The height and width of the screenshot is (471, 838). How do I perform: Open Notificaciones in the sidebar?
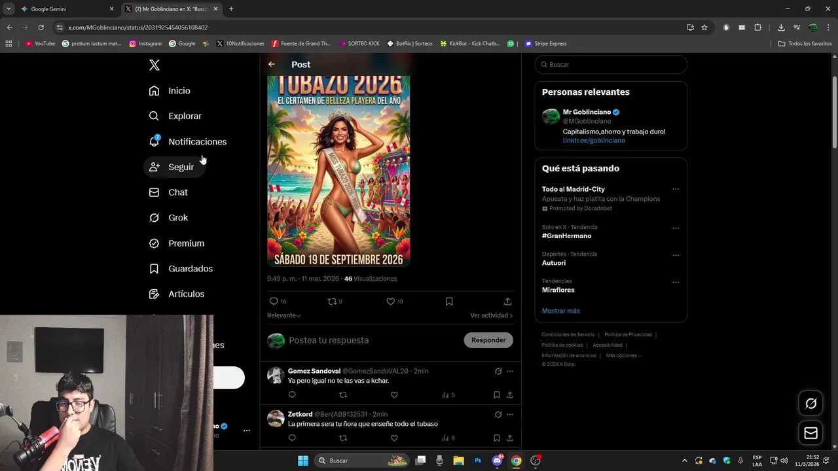point(188,141)
